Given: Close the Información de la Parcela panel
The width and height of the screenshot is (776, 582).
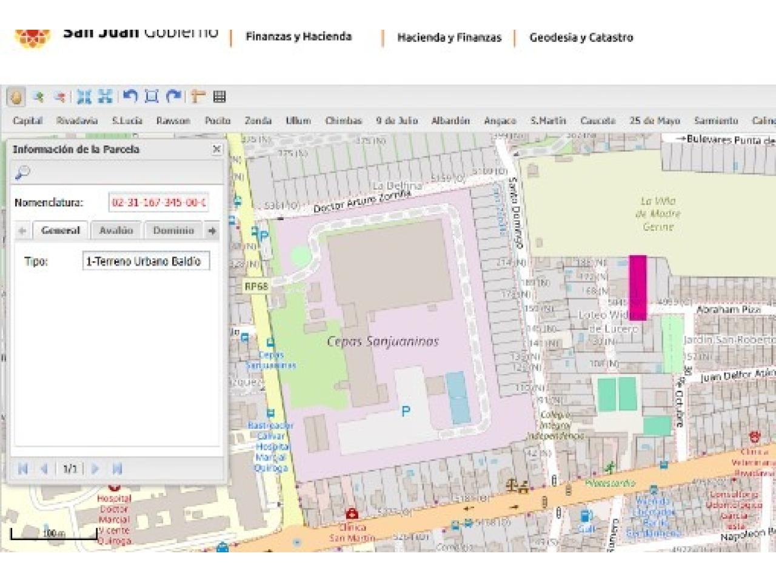Looking at the screenshot, I should tap(217, 149).
